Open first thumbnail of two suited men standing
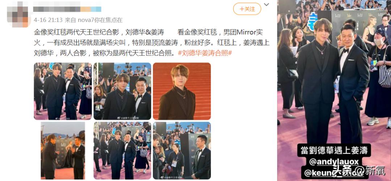Screen dimensions: 391x181 [x=63, y=91]
